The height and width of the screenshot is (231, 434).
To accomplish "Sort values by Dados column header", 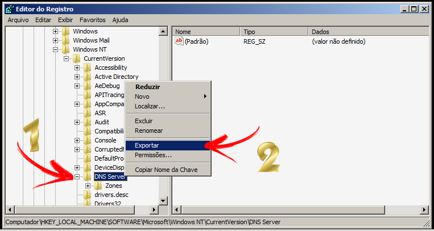I will (369, 32).
